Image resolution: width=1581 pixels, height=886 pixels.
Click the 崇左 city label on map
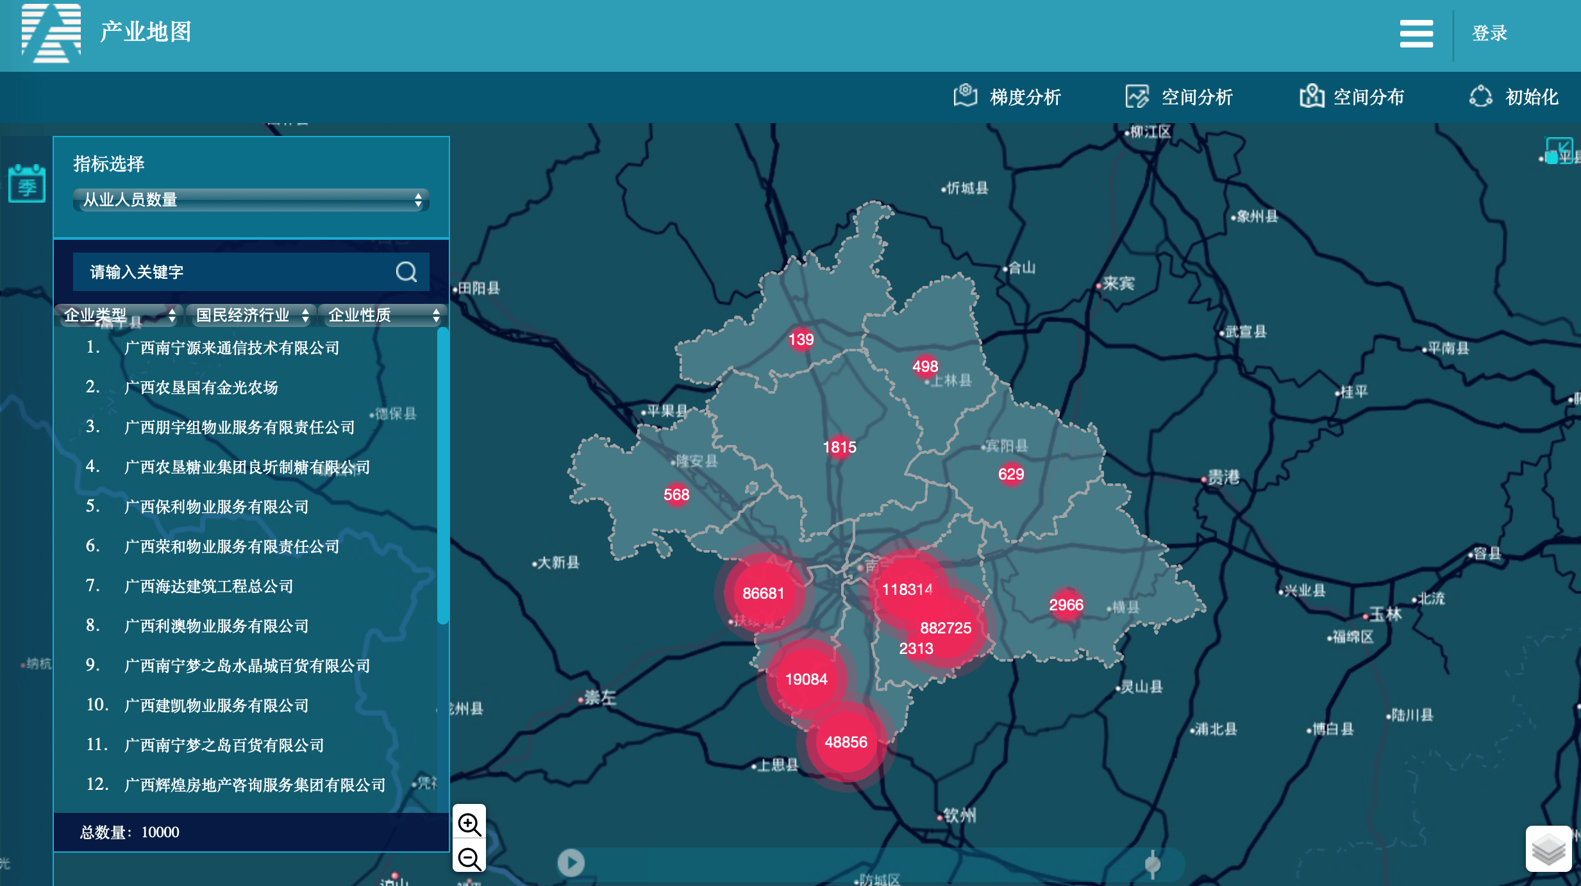point(599,698)
